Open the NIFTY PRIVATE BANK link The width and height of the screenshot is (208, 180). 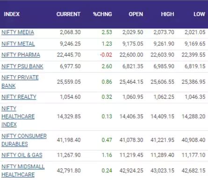pyautogui.click(x=20, y=82)
